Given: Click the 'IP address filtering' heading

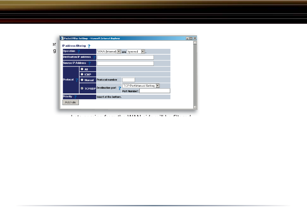Looking at the screenshot, I should click(x=74, y=46).
